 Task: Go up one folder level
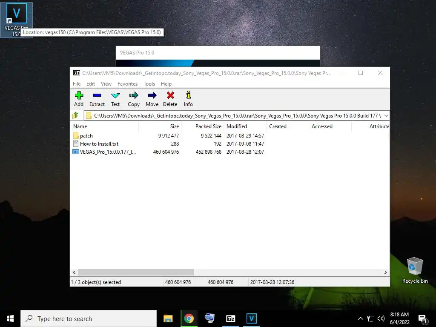coord(75,115)
